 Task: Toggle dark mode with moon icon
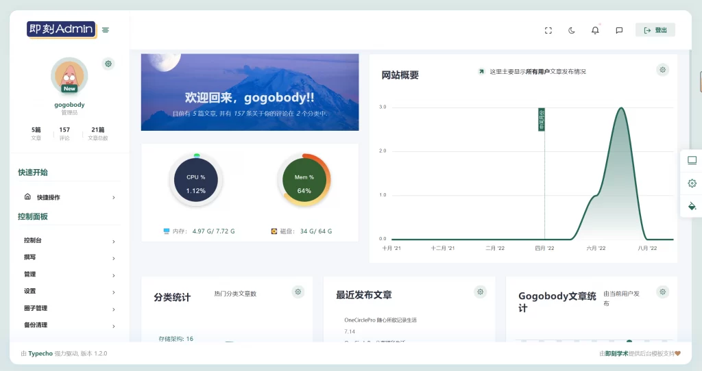(x=572, y=30)
